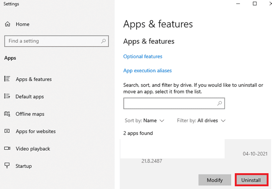Select Default apps in the sidebar
Screen dimensions: 272x189
30,96
